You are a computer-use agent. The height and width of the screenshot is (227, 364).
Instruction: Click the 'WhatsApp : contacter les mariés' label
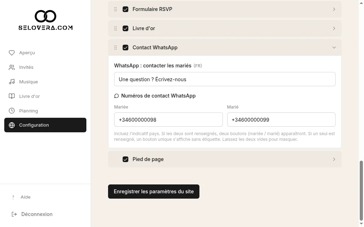pos(153,66)
